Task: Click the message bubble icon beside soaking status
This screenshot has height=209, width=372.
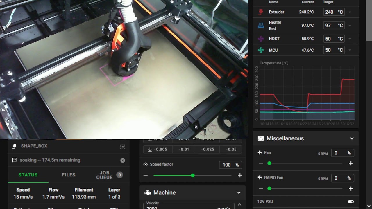Action: tap(15, 160)
